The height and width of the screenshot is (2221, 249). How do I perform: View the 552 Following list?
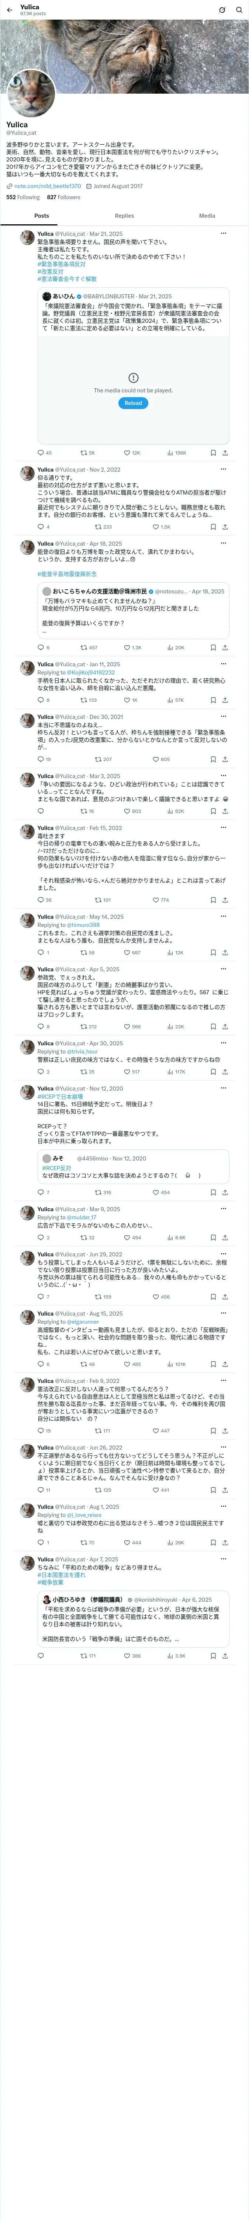pos(23,197)
